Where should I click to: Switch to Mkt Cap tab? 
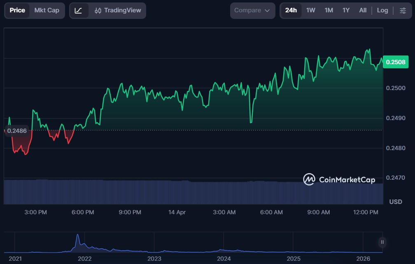47,10
